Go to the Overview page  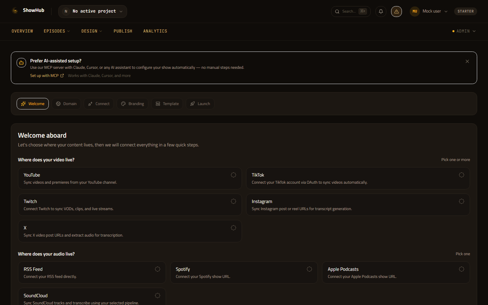(22, 31)
